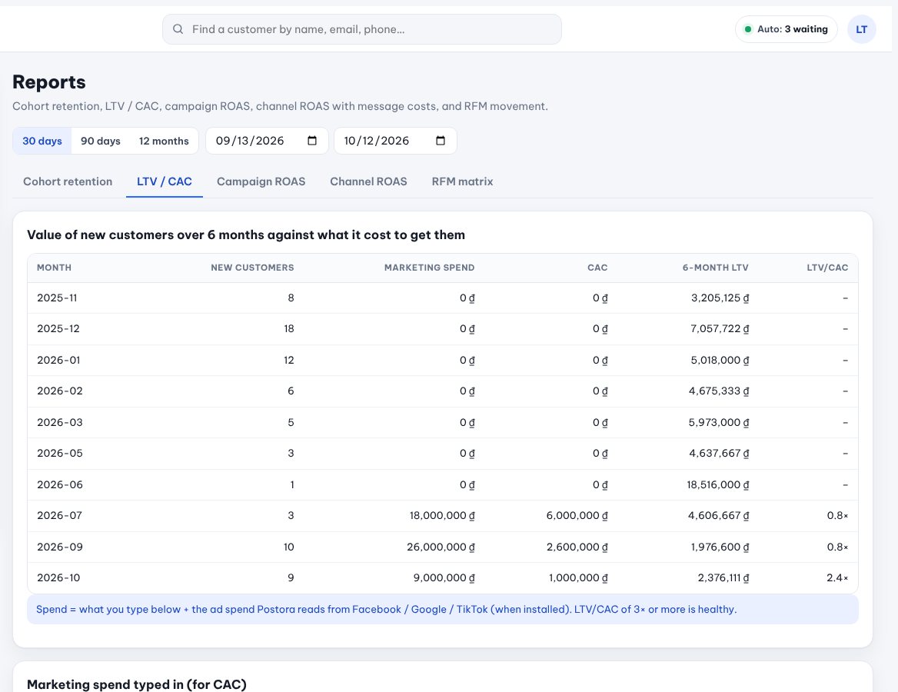The image size is (898, 692).
Task: Click the CAC column header
Action: pos(597,268)
